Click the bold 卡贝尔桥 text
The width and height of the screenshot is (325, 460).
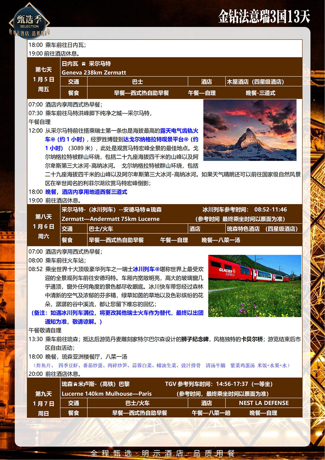(252, 339)
